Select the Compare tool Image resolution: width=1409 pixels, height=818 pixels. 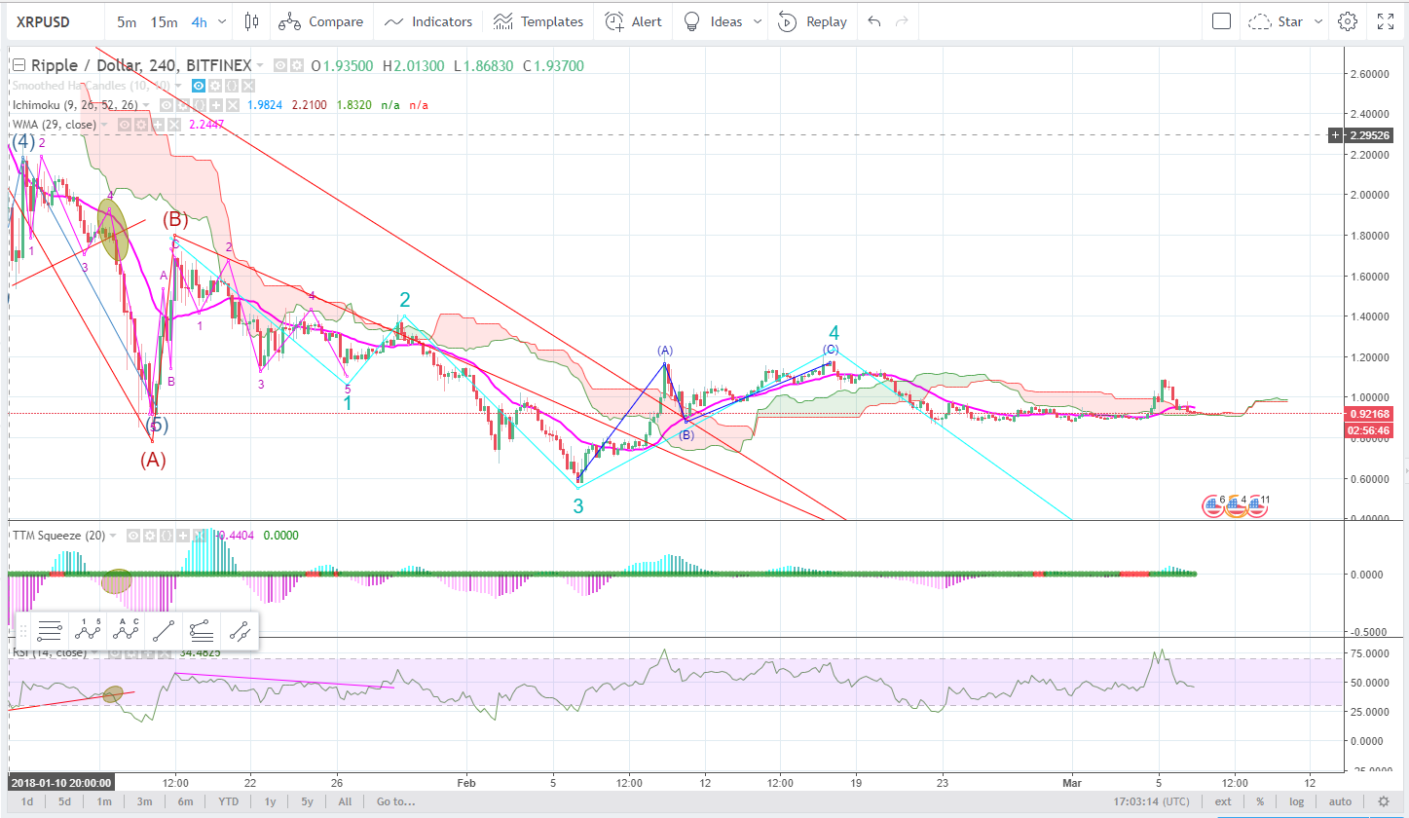[x=320, y=20]
